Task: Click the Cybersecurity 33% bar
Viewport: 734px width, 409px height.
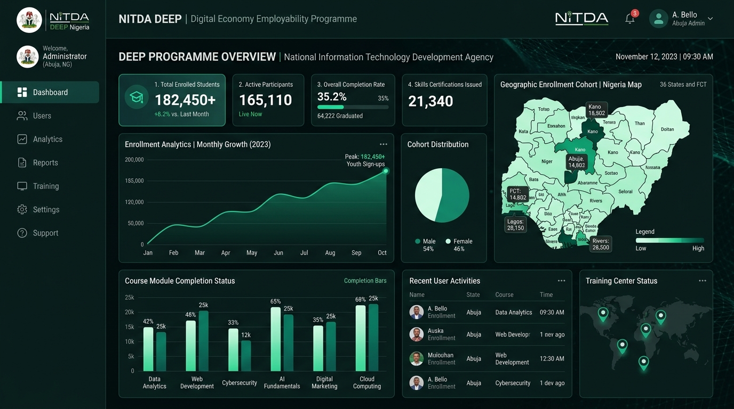Action: coord(233,349)
